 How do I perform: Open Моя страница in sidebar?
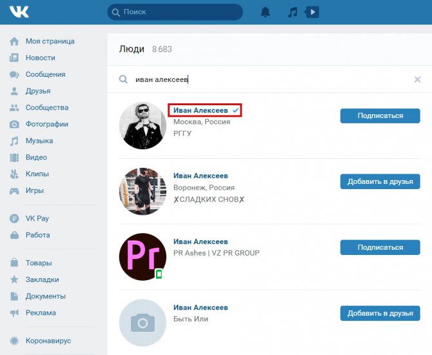click(50, 41)
